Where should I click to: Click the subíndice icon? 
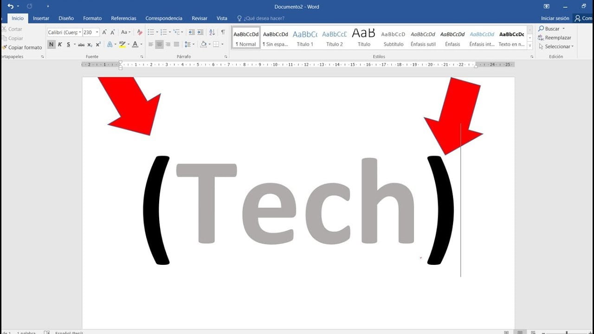click(90, 44)
